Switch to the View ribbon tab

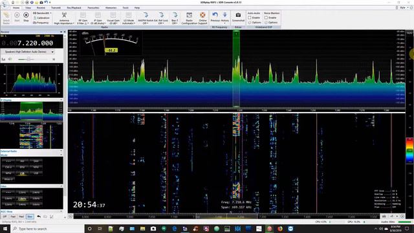[x=28, y=8]
